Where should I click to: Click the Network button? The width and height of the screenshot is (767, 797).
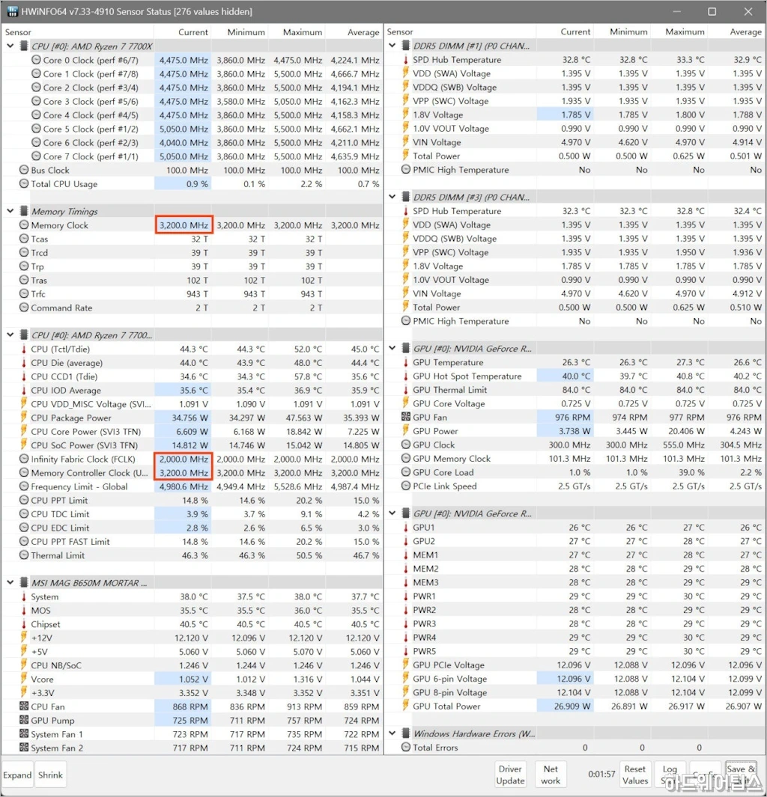(x=551, y=775)
